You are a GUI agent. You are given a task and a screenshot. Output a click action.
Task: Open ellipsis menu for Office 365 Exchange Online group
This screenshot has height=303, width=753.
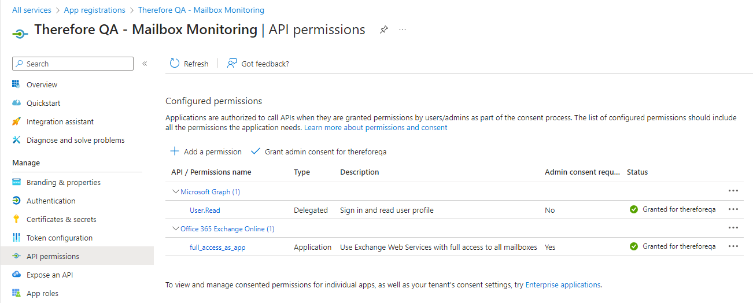[733, 228]
